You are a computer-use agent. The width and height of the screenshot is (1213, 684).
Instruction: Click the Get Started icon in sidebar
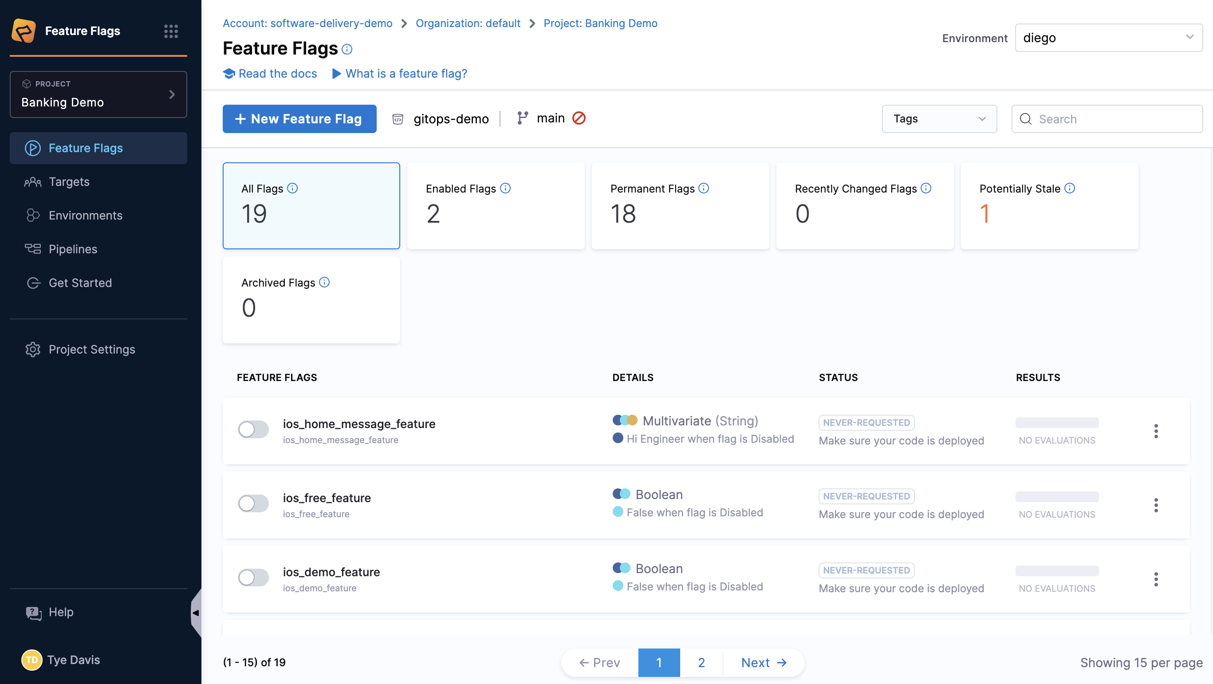(x=33, y=283)
